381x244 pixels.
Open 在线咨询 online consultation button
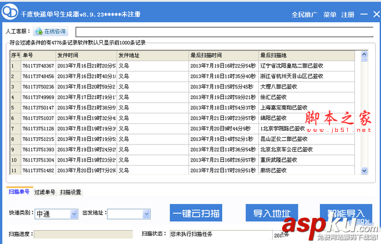pos(51,31)
